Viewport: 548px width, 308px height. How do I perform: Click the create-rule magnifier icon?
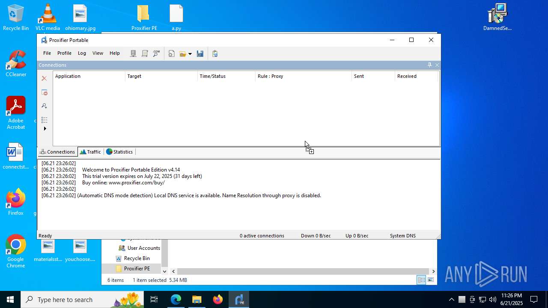44,106
